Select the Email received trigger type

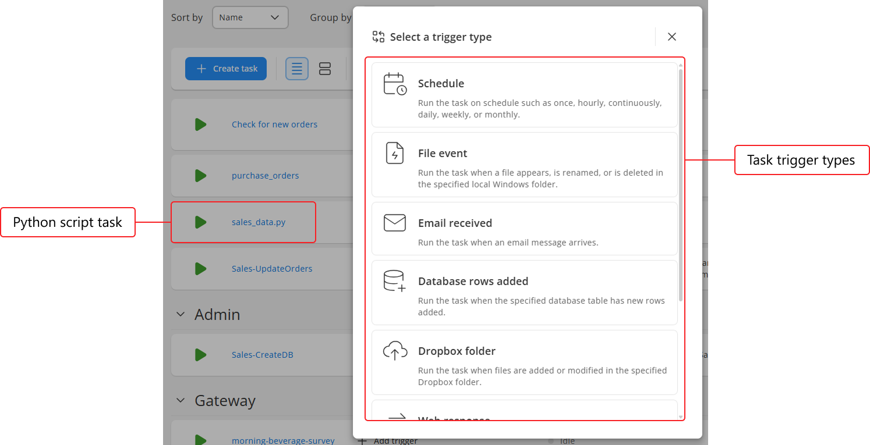[x=525, y=229]
